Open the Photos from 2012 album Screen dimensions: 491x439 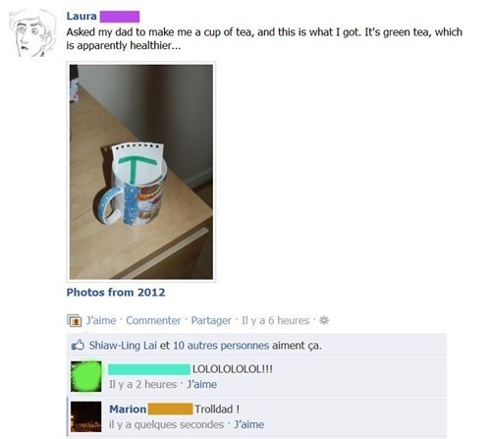tap(116, 293)
